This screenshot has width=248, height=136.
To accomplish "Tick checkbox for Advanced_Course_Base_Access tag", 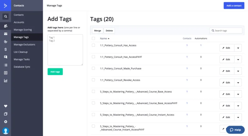I will [93, 92].
